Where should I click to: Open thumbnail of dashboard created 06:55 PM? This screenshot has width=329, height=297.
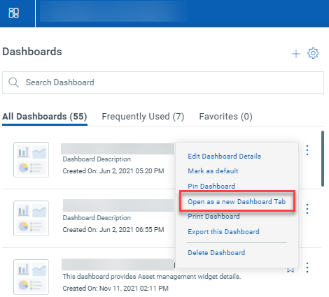coord(31,219)
